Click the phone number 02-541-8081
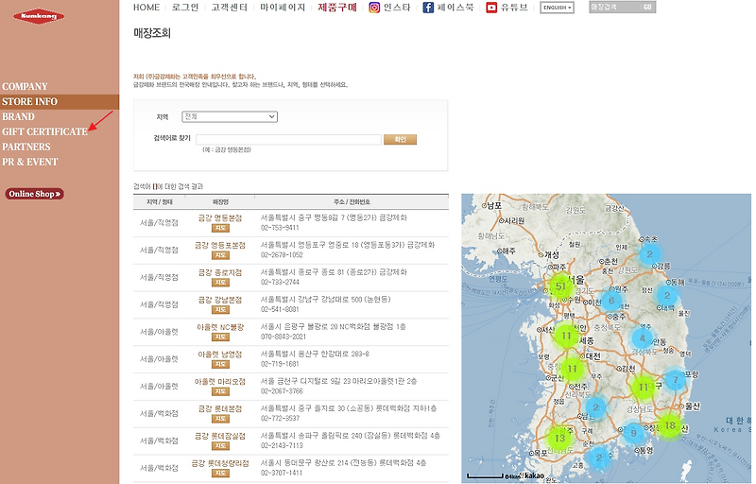 coord(280,309)
